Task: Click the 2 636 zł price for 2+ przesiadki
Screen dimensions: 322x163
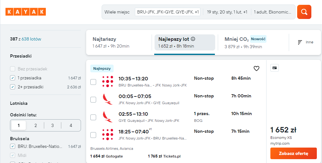Action: (x=74, y=87)
